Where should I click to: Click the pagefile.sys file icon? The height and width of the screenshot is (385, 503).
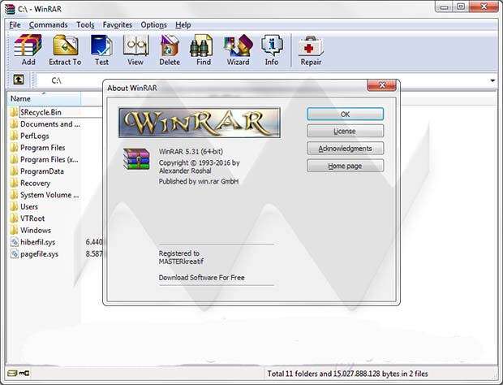[x=15, y=253]
